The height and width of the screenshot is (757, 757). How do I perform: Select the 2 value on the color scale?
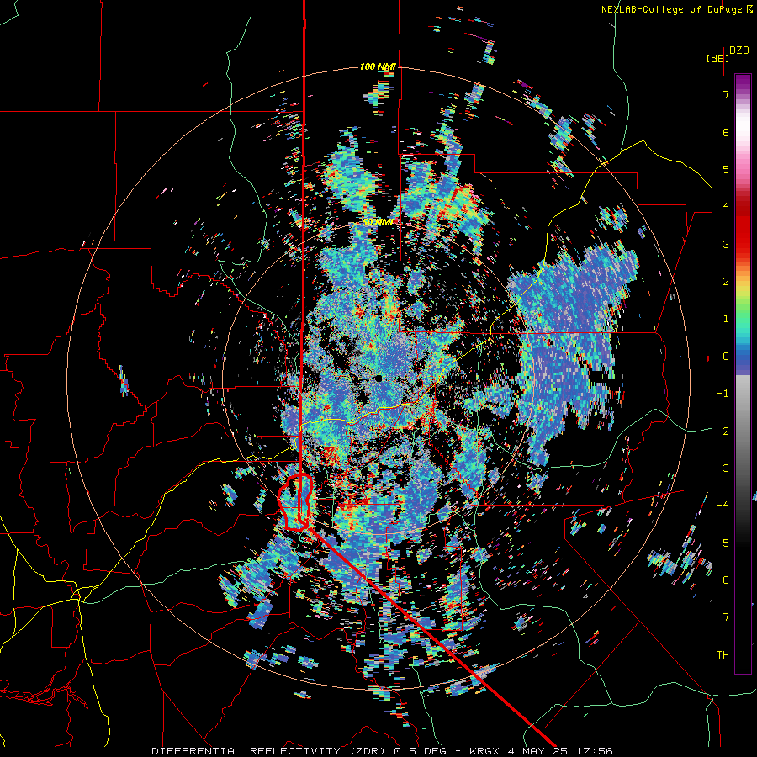(x=726, y=282)
